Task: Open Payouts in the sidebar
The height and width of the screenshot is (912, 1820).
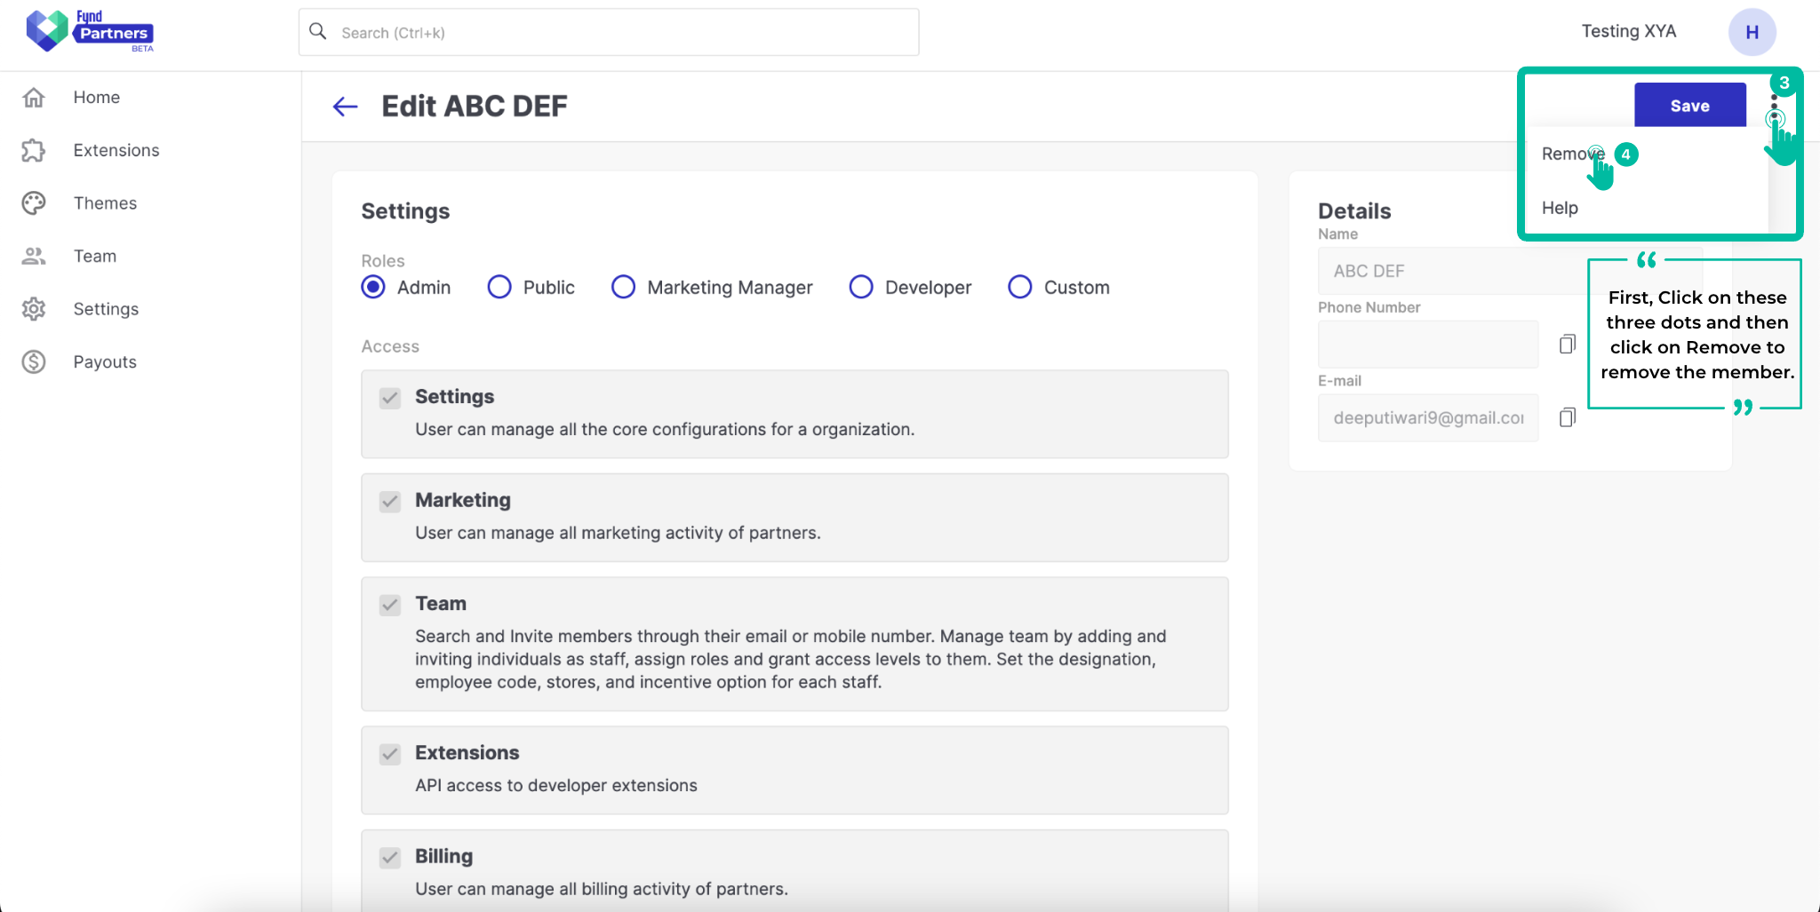Action: [x=105, y=361]
